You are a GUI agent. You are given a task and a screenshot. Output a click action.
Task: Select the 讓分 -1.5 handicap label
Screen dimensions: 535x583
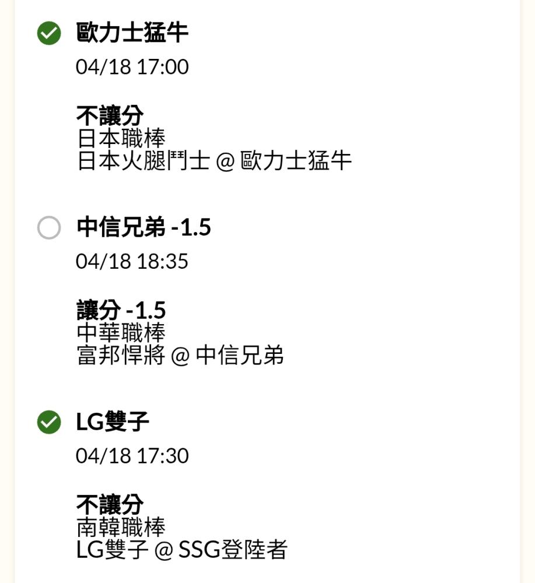coord(121,310)
